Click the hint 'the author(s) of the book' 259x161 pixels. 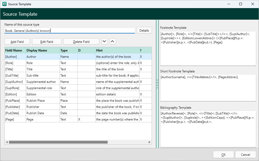113,57
